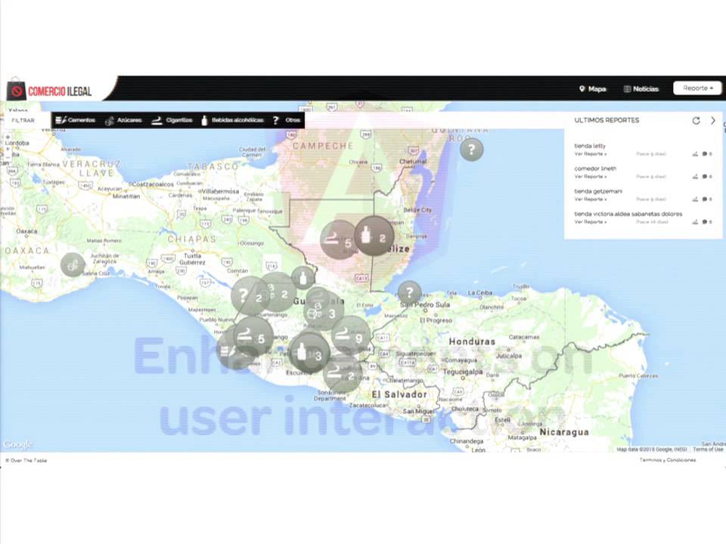Open the Noticias tab
Screen dimensions: 726x544
[641, 89]
